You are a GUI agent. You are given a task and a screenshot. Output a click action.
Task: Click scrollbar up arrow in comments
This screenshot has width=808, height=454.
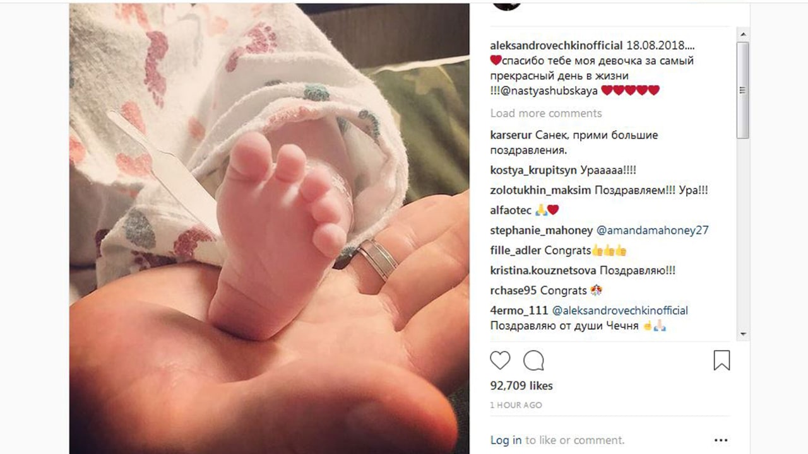(x=743, y=34)
